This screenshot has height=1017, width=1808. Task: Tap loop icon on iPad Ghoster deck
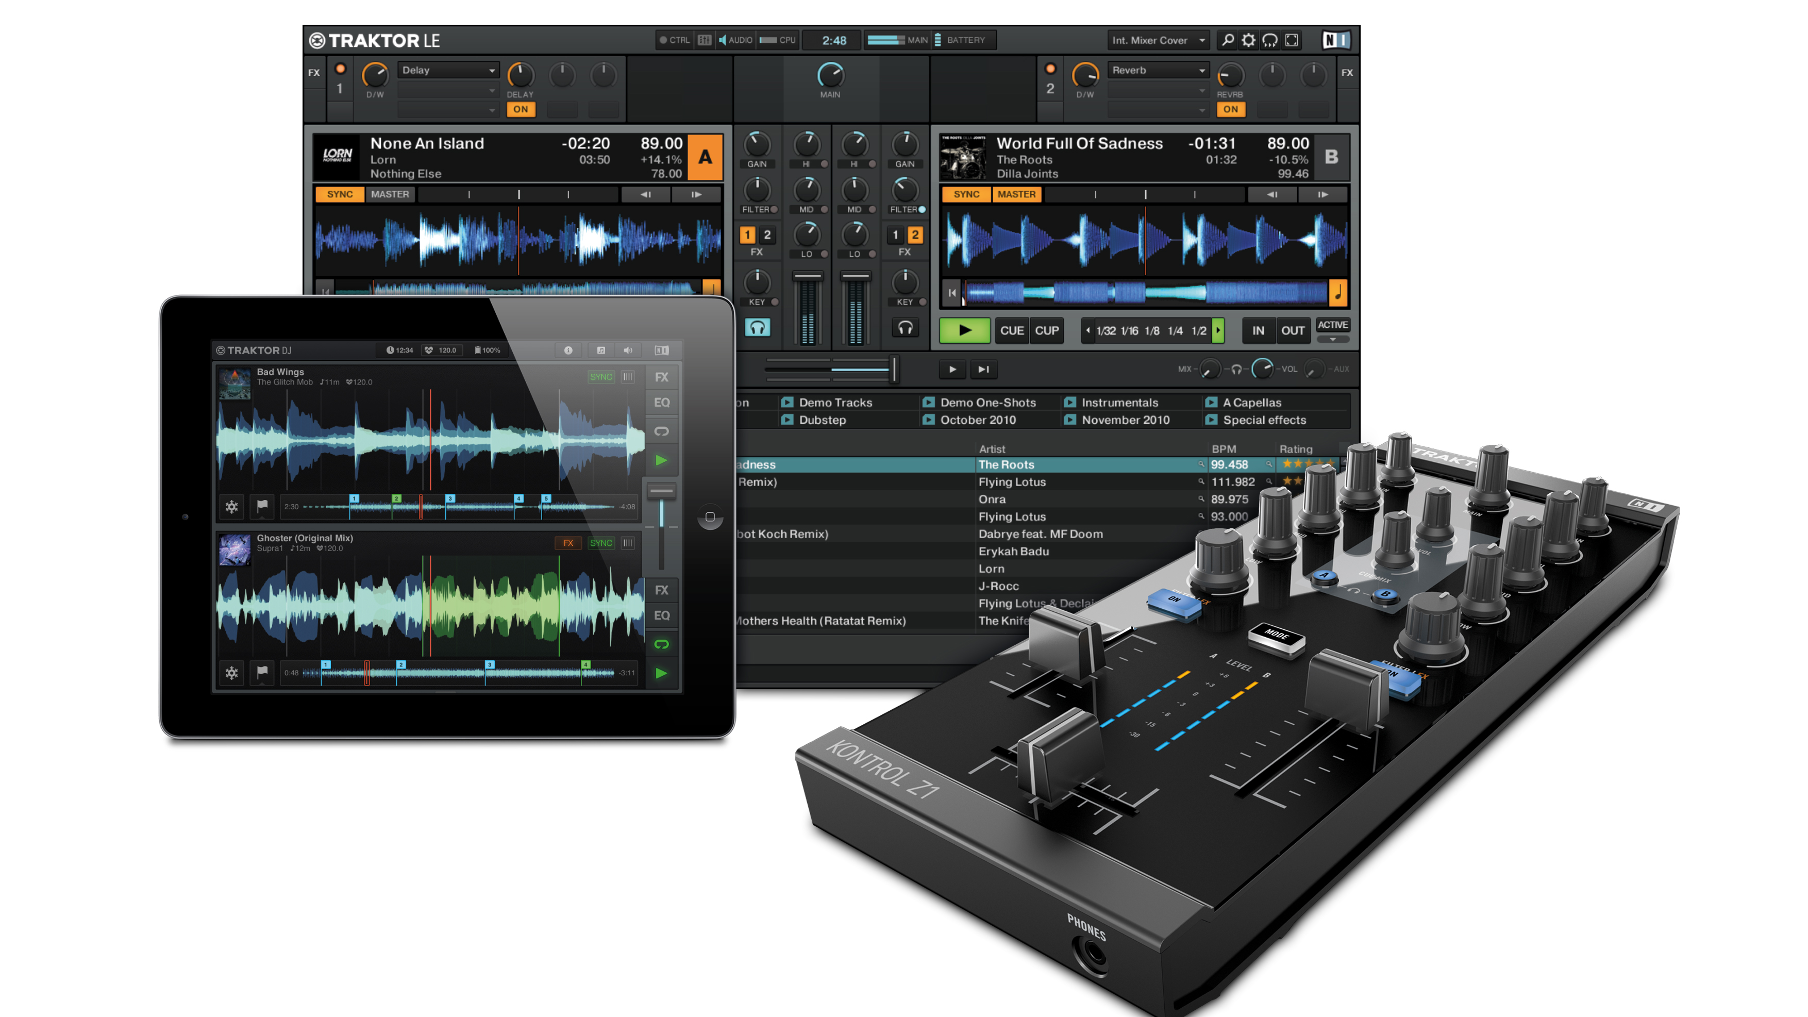[x=661, y=644]
